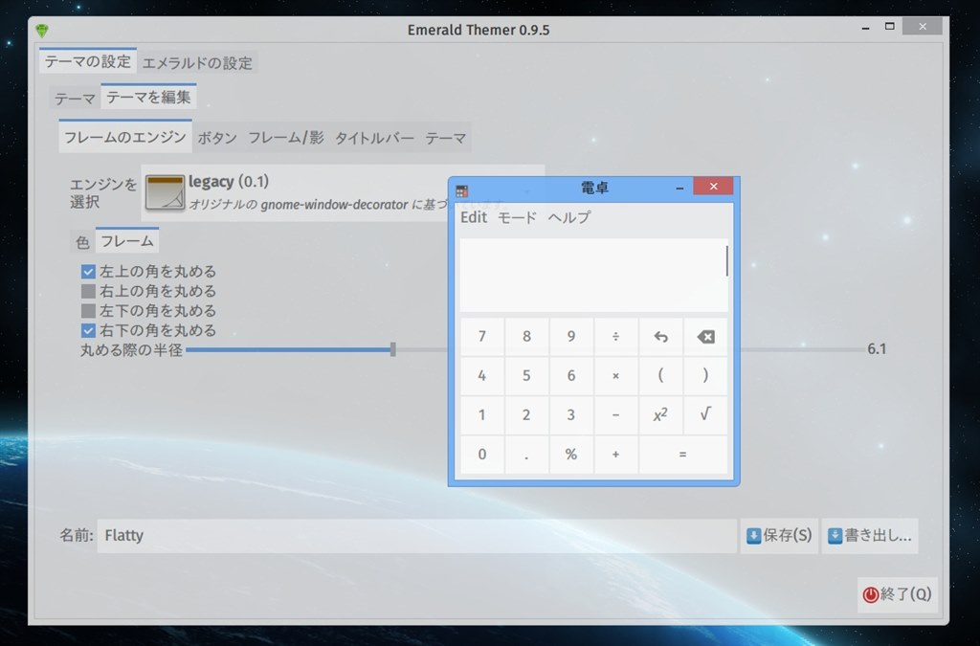The width and height of the screenshot is (980, 646).
Task: Minimize the 電卓 calculator window
Action: click(679, 188)
